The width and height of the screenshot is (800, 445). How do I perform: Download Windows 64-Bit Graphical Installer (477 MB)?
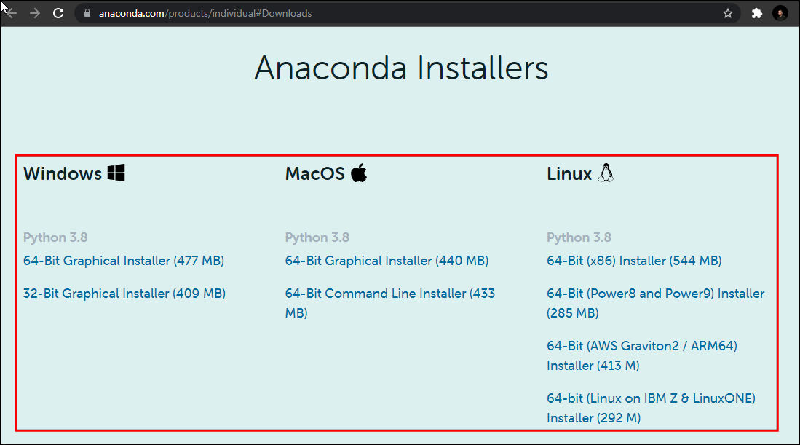coord(124,261)
